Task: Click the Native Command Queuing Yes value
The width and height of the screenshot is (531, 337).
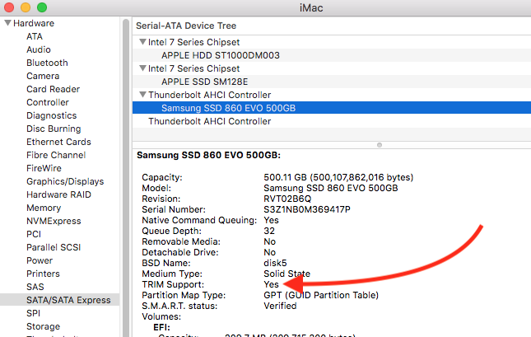Action: pyautogui.click(x=271, y=220)
